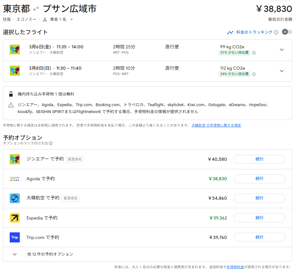Enable the price tracking toggle switch
Viewport: 295px width, 271px height.
point(287,32)
